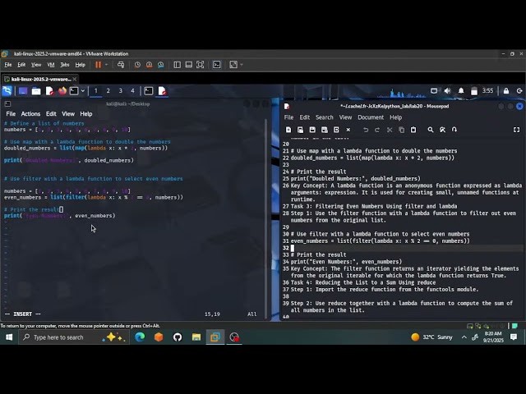Click the Kali display settings tray icon

tap(434, 91)
